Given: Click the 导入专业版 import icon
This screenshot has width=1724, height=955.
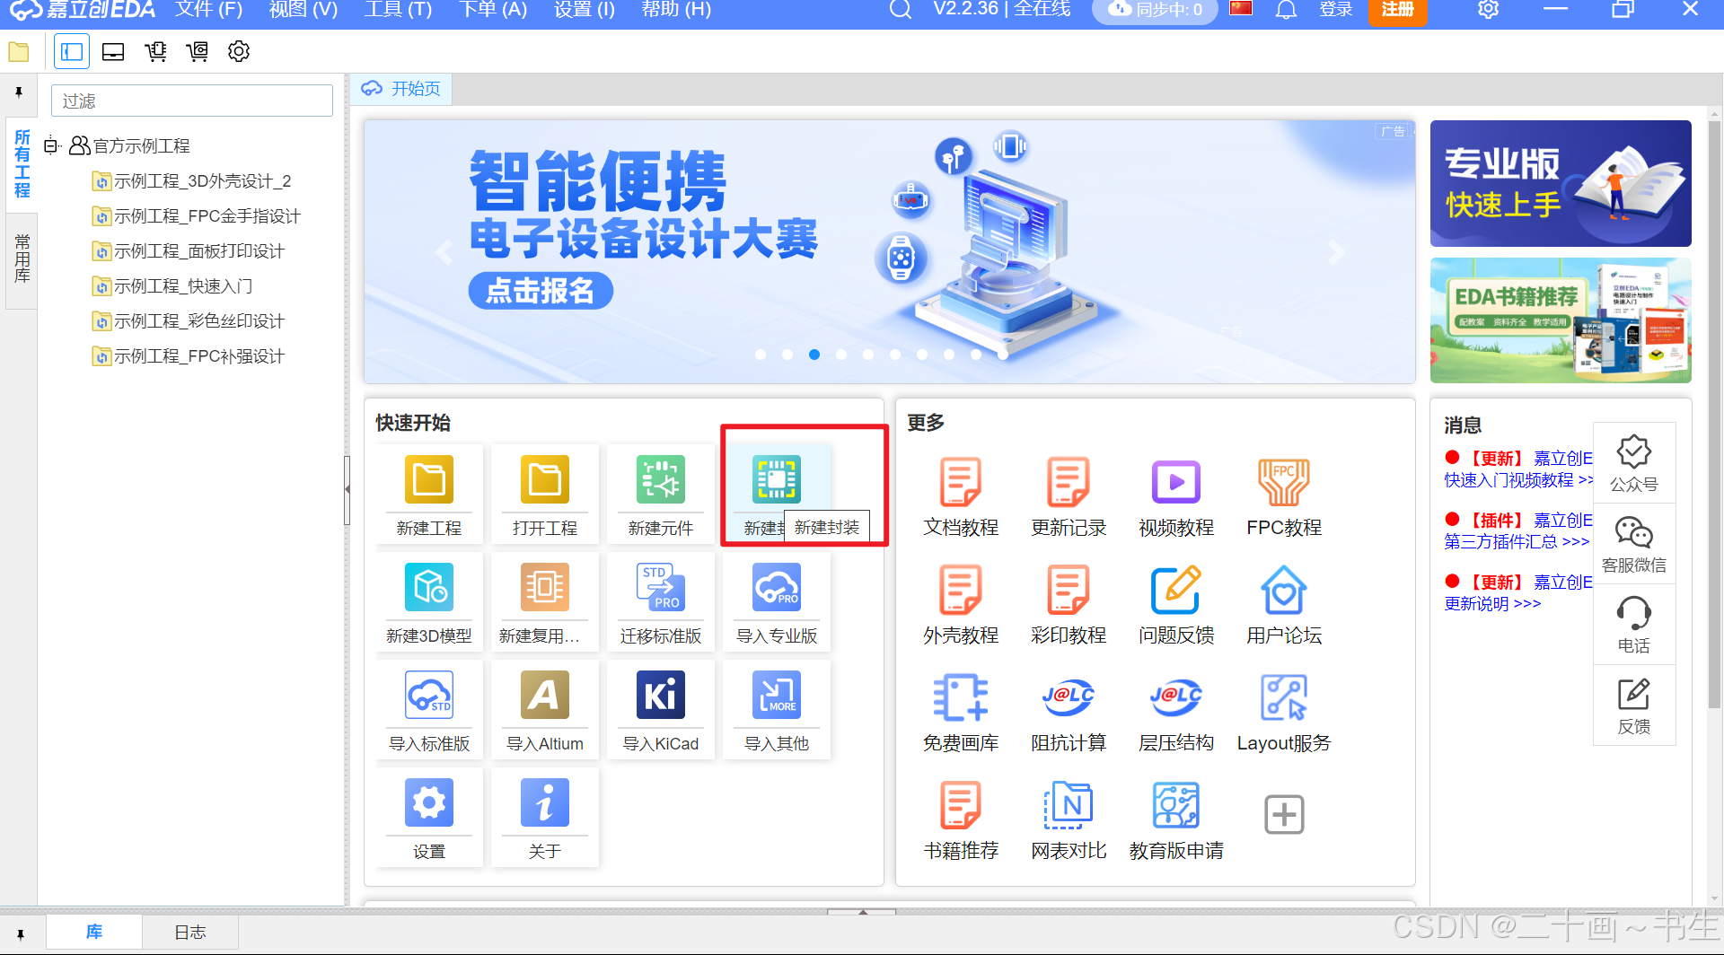Looking at the screenshot, I should pos(777,588).
